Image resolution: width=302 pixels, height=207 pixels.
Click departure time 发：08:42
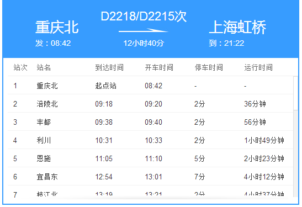[53, 43]
